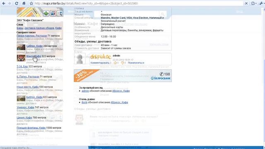Open the wrench settings menu dropdown
Viewport: 265px width, 149px height.
pos(262,3)
